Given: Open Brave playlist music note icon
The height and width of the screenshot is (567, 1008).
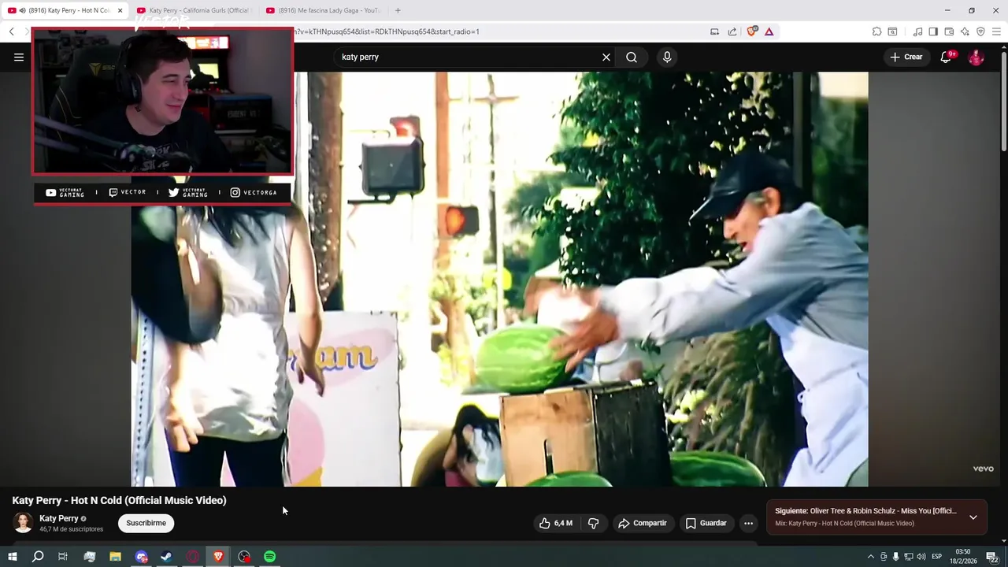Looking at the screenshot, I should (917, 31).
